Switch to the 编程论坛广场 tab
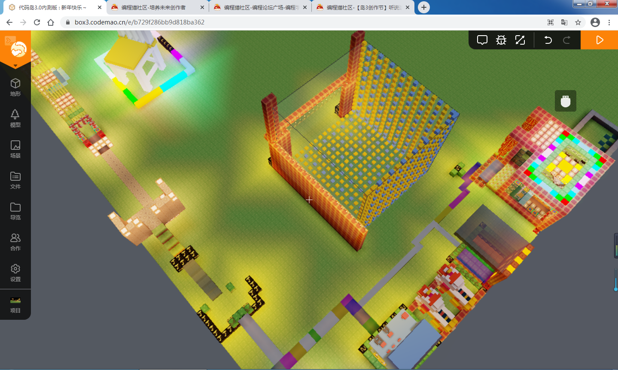This screenshot has height=370, width=618. pos(260,7)
